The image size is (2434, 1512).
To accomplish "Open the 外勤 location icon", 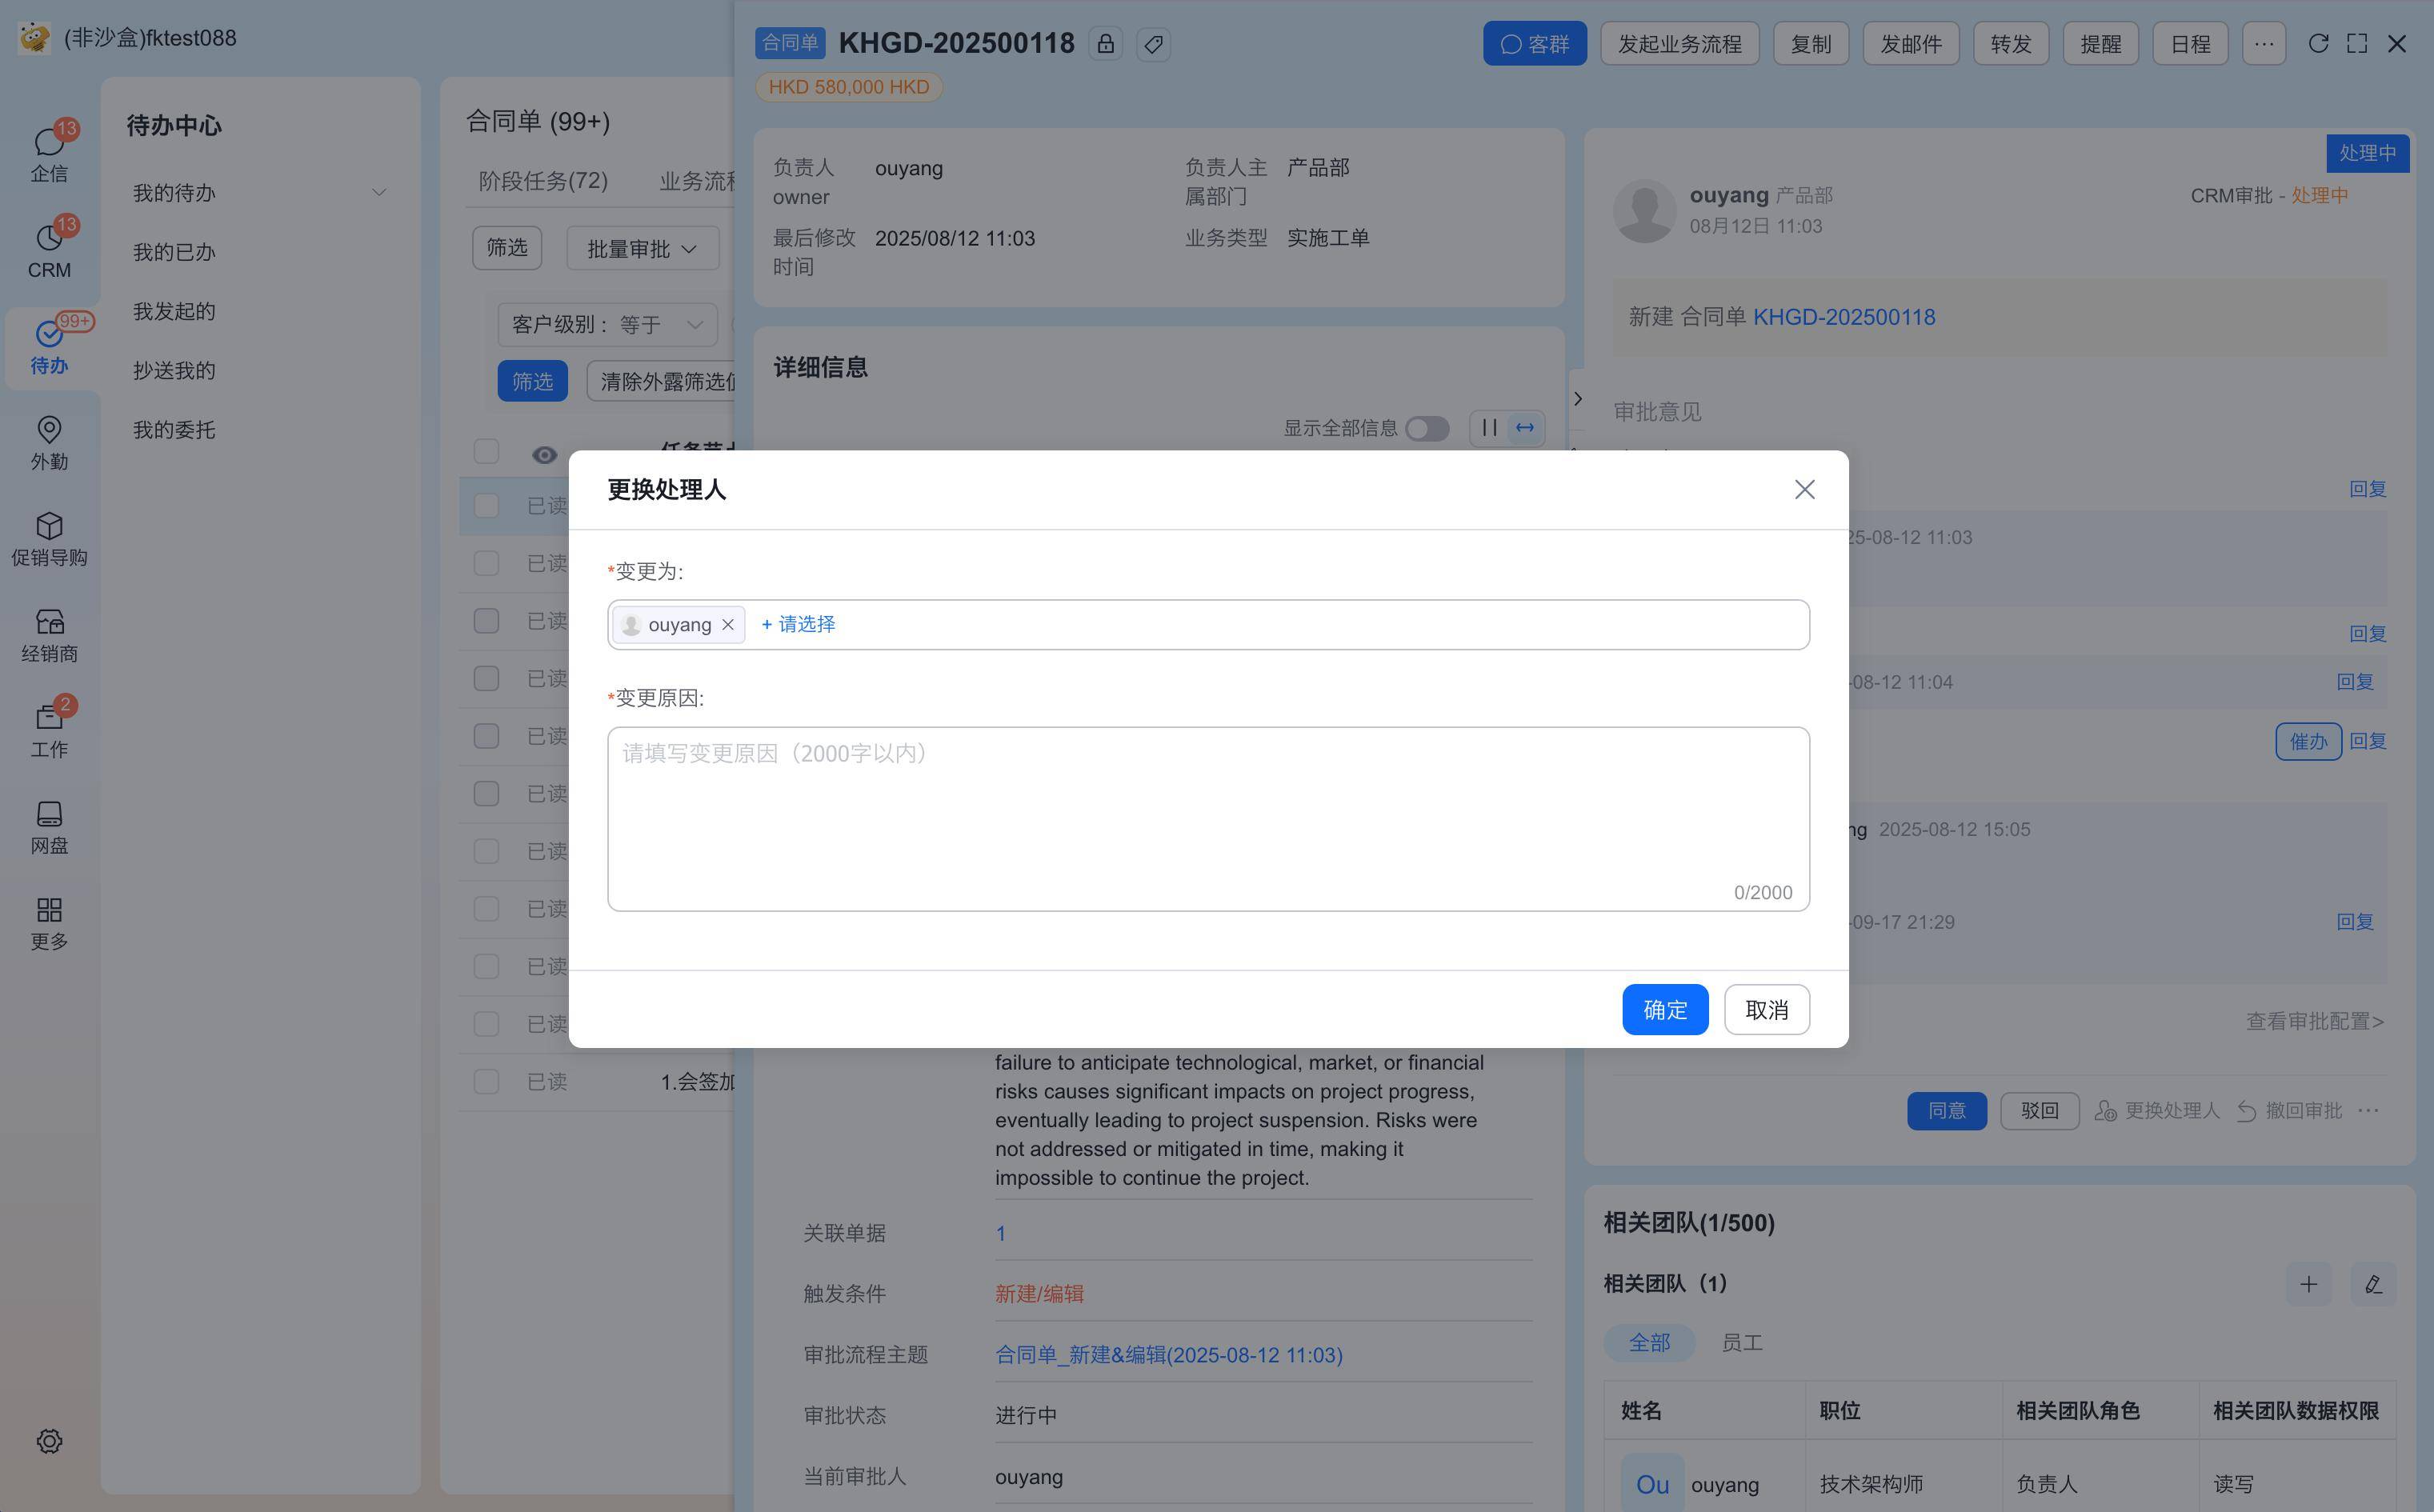I will (49, 441).
